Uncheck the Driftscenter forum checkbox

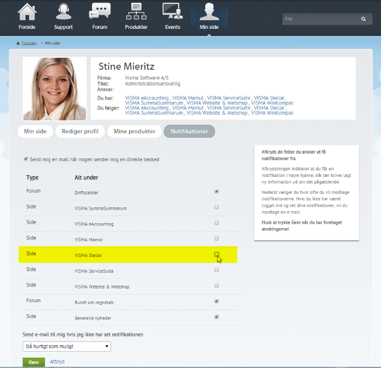tap(217, 192)
